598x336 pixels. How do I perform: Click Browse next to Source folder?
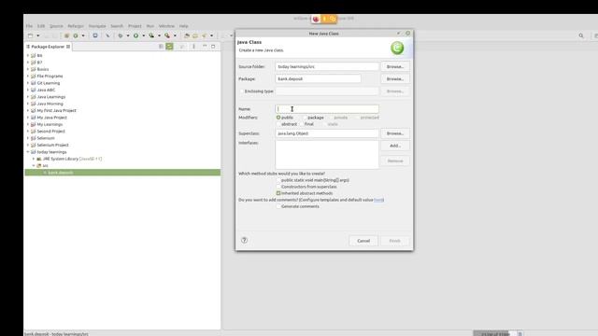point(395,66)
